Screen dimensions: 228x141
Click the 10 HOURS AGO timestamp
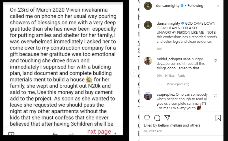click(153, 131)
